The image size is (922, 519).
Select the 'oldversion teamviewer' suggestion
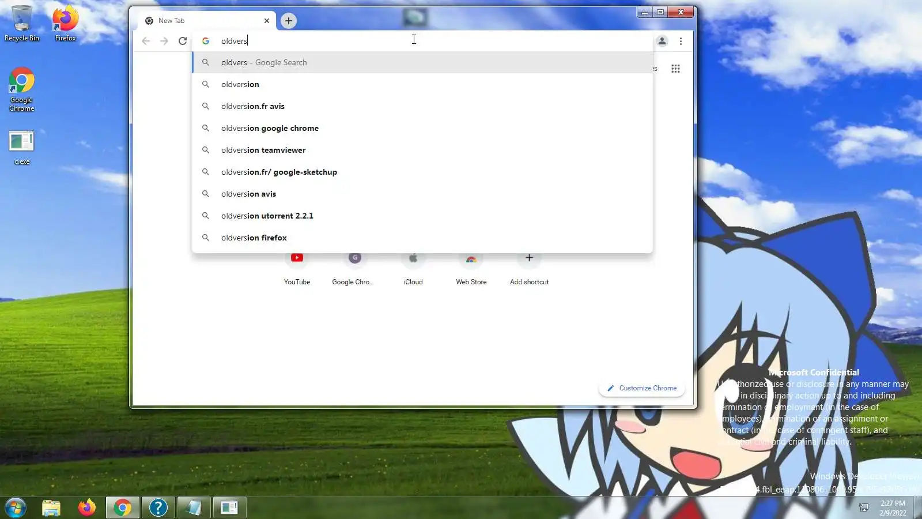point(422,150)
